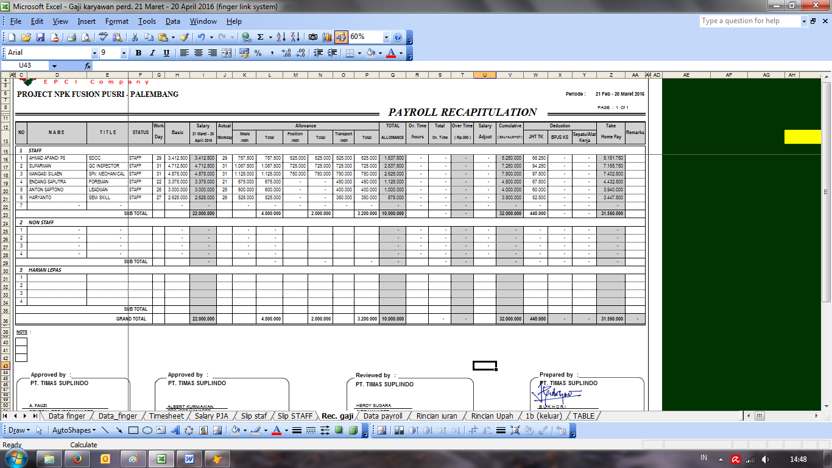Viewport: 832px width, 468px height.
Task: Open the Arial font name dropdown
Action: pyautogui.click(x=94, y=53)
